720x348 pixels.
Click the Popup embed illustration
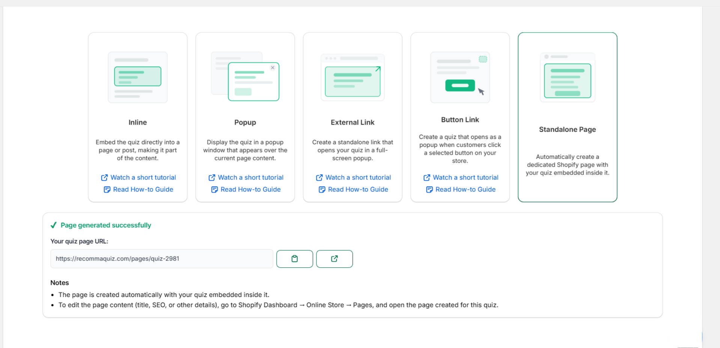(x=245, y=77)
